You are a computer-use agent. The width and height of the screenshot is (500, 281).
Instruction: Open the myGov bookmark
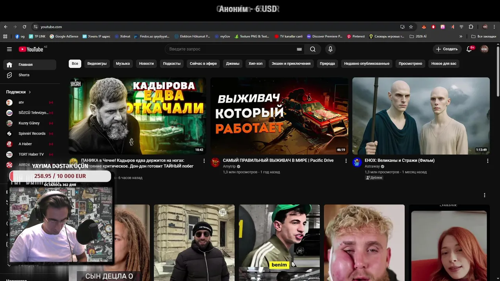click(222, 36)
